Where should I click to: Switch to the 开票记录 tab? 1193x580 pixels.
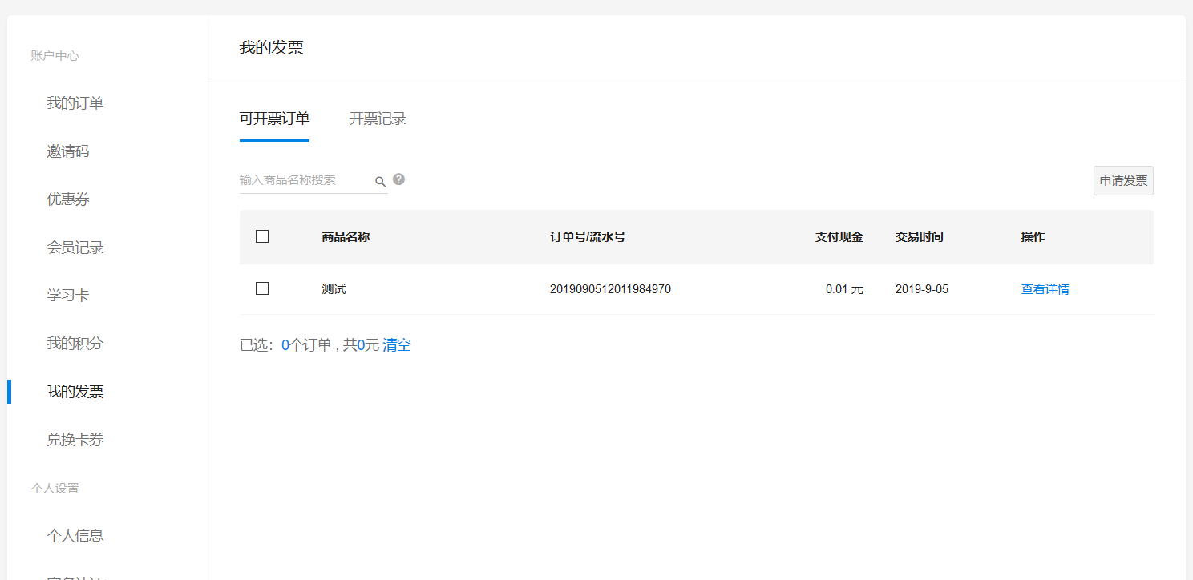(x=378, y=119)
